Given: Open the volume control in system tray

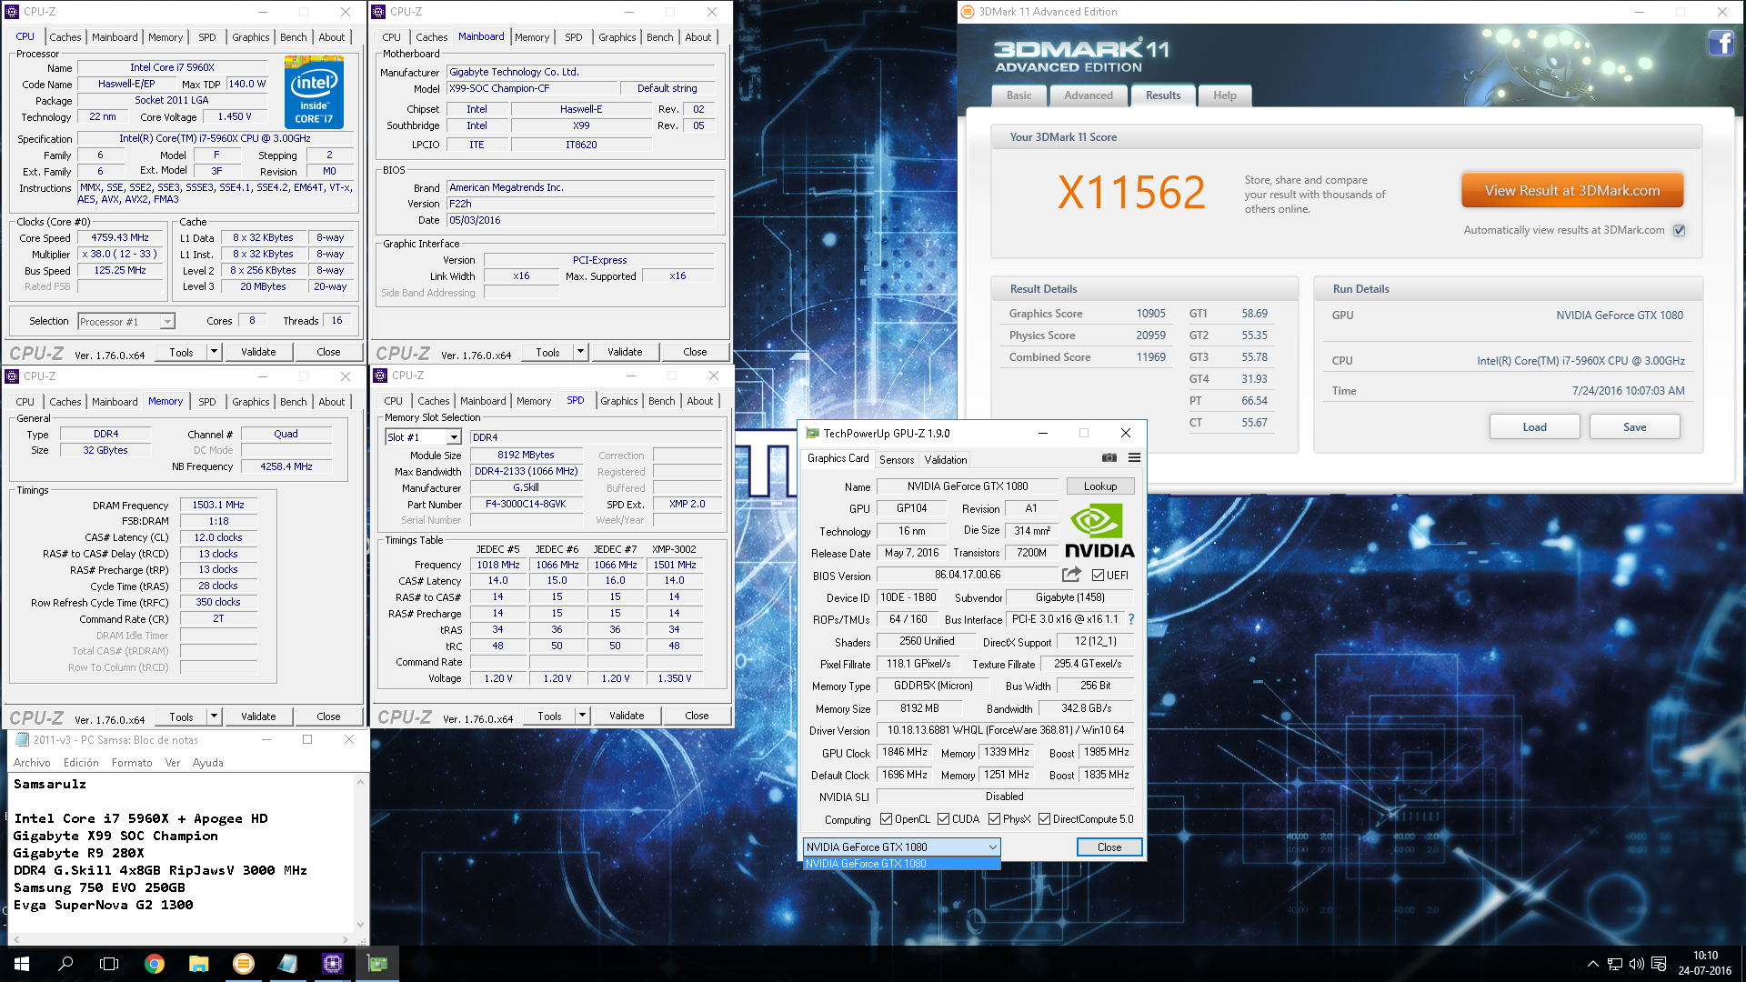Looking at the screenshot, I should point(1636,964).
